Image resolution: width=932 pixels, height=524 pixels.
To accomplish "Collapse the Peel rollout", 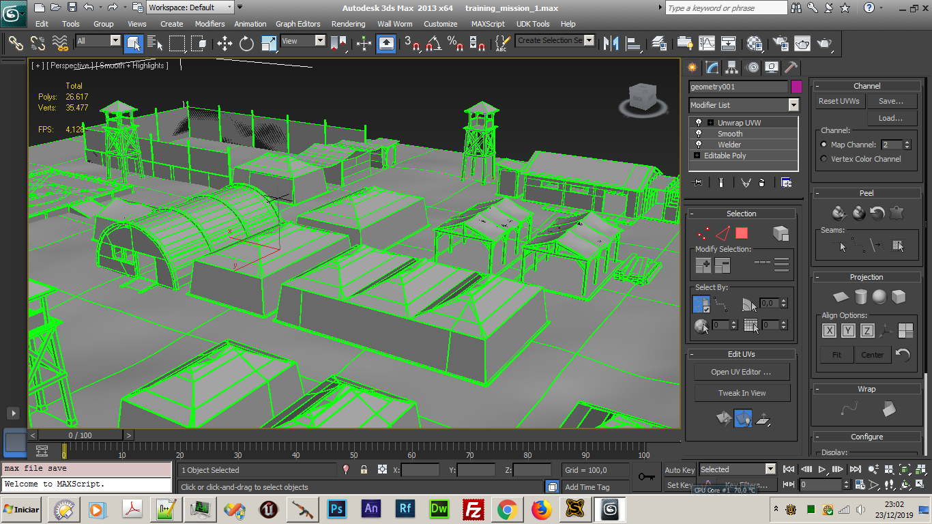I will 866,193.
